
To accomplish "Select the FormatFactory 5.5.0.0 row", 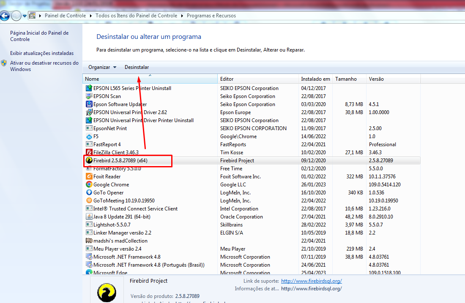I will point(252,168).
